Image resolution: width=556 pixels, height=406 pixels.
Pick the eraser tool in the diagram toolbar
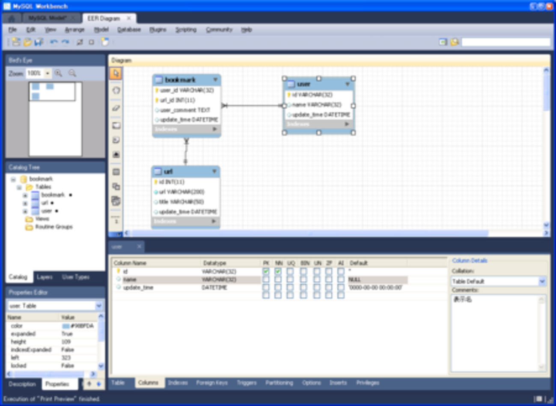click(116, 108)
